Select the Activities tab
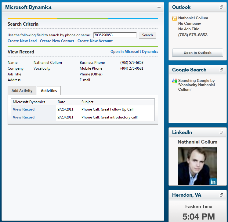This screenshot has width=228, height=222. [x=49, y=91]
